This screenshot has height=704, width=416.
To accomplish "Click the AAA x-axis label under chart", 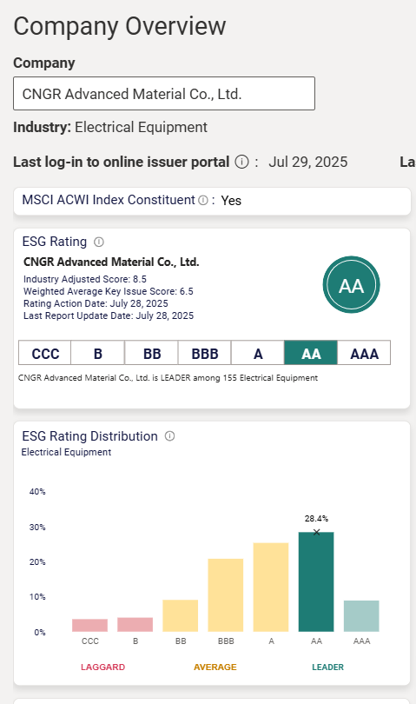I will coord(361,641).
